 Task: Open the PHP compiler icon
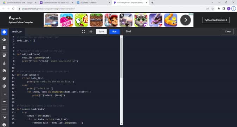tap(4, 109)
